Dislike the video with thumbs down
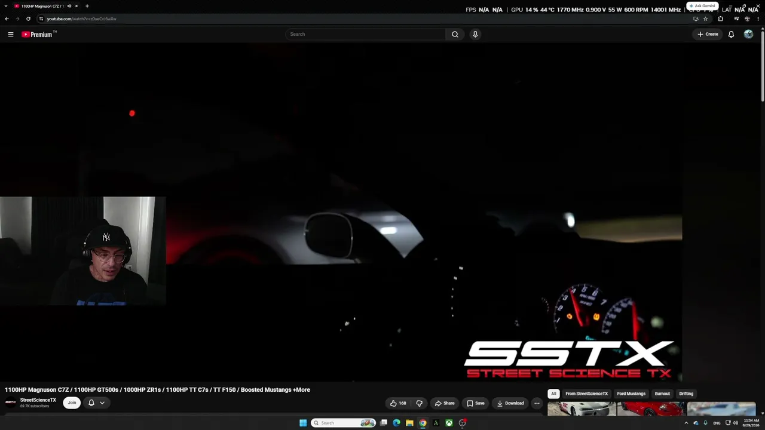 [419, 403]
